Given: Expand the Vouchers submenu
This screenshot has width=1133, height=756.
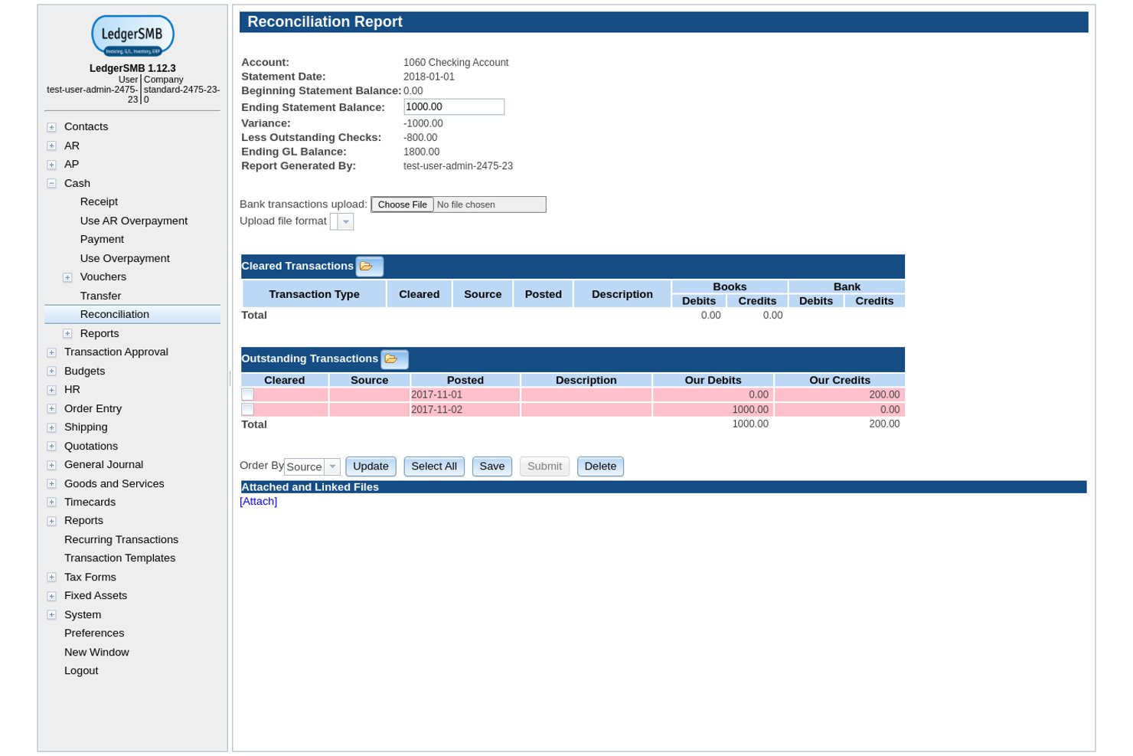Looking at the screenshot, I should (67, 277).
